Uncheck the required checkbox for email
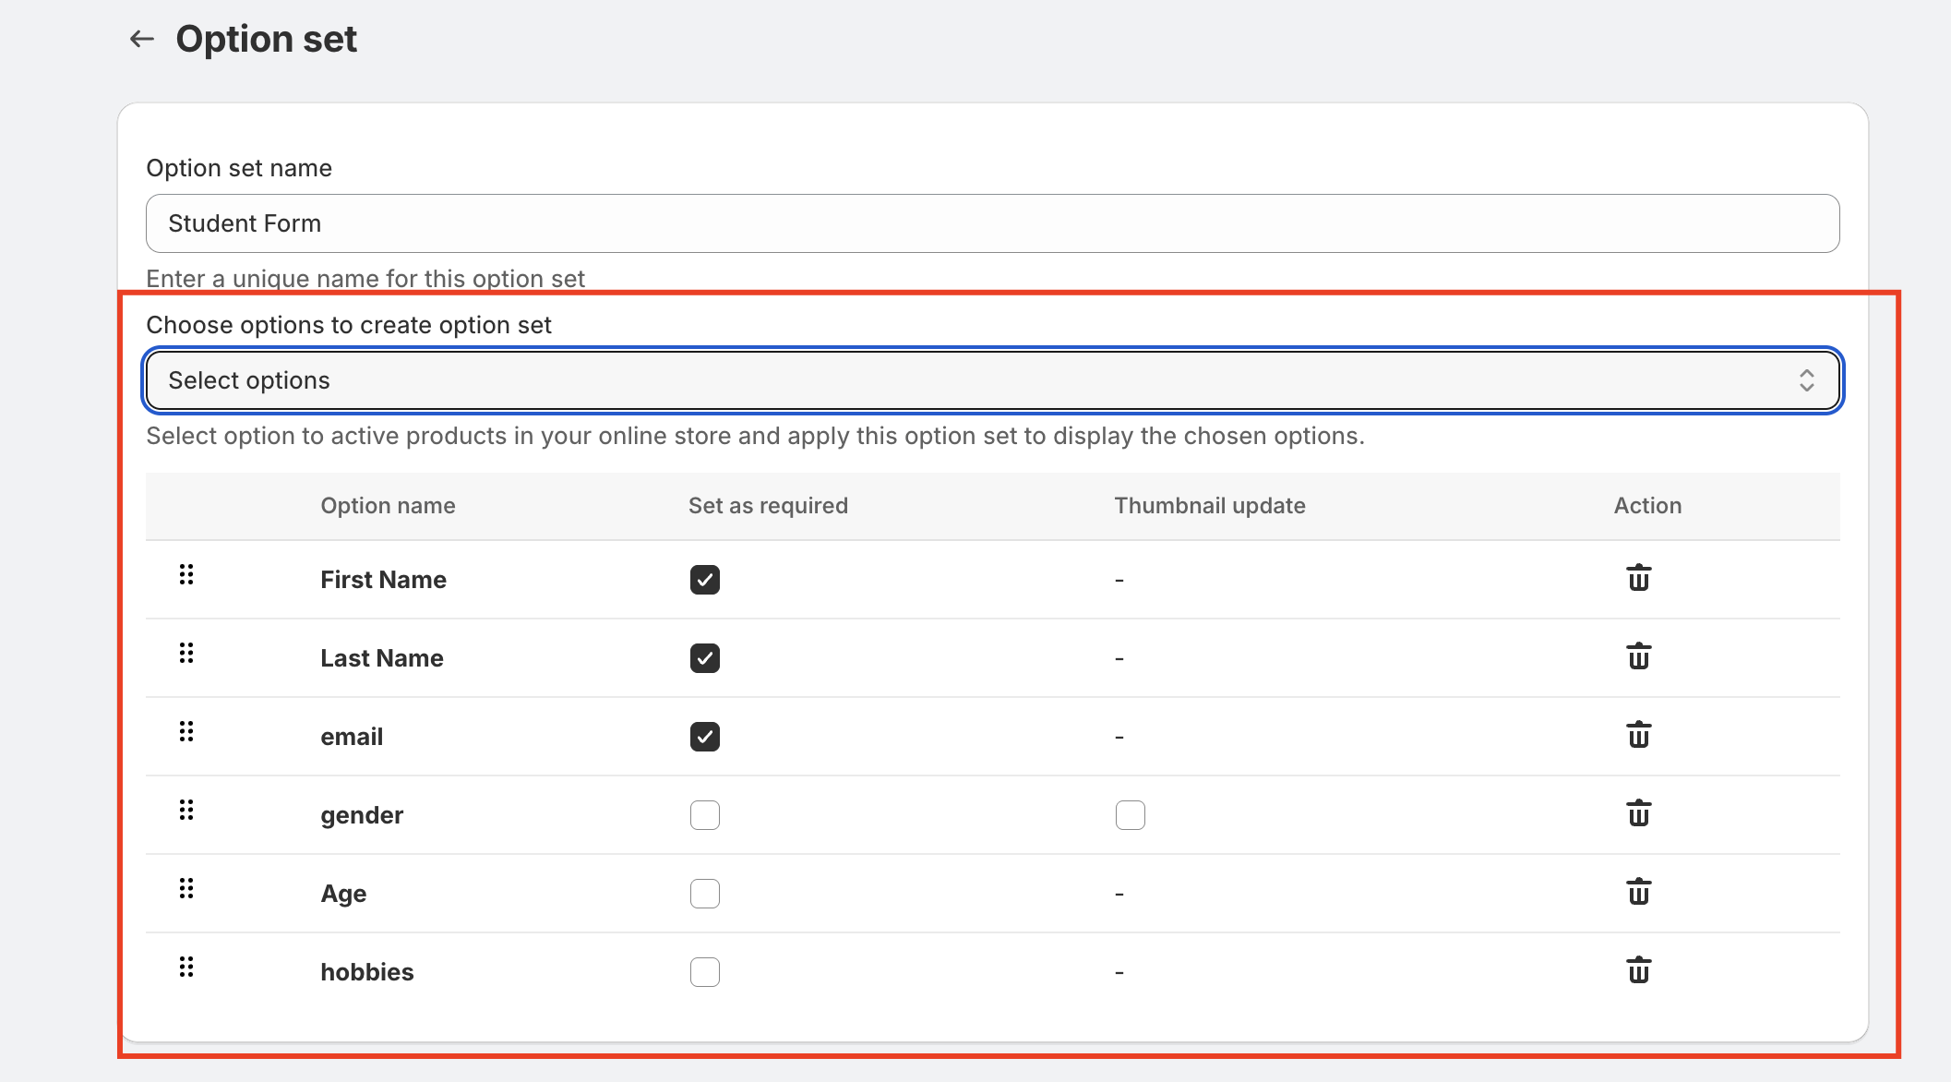The image size is (1951, 1082). click(x=705, y=737)
